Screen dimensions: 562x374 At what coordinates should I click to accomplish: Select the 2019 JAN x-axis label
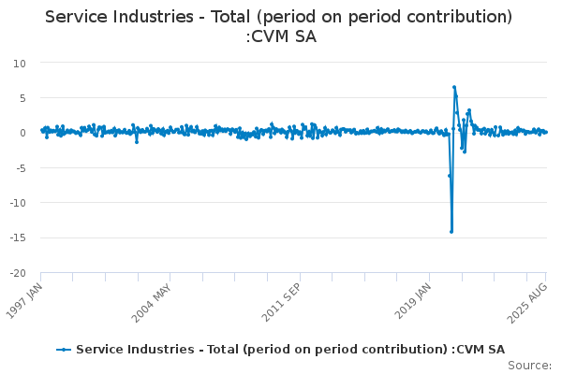tap(412, 301)
